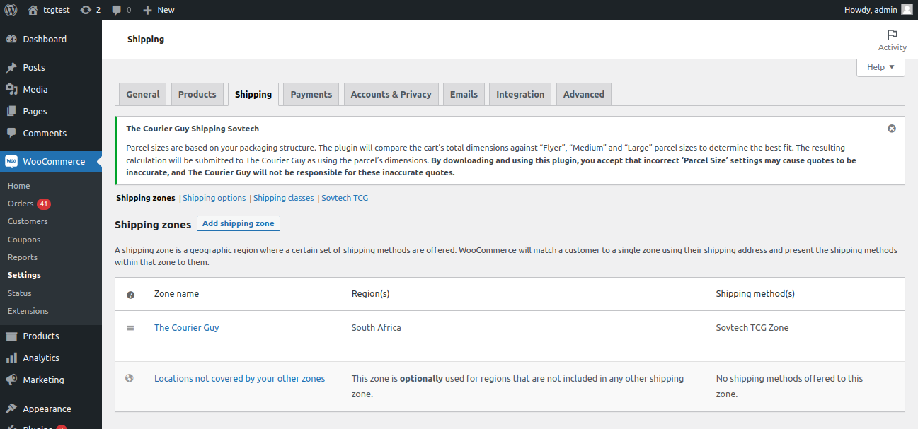
Task: Switch to the Products settings tab
Action: coord(197,94)
